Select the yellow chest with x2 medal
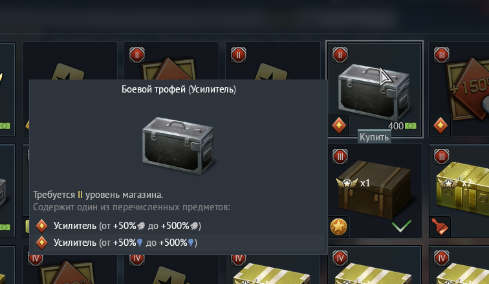Screen dimensions: 489x284 tap(459, 190)
